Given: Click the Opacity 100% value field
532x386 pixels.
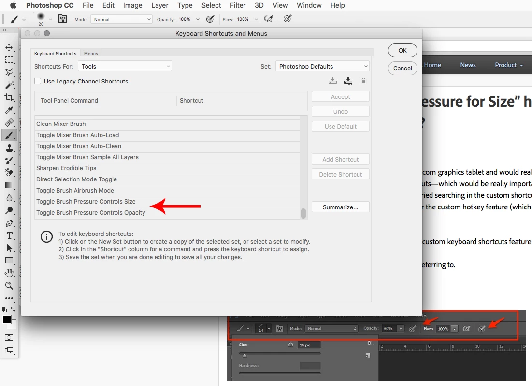Looking at the screenshot, I should (x=184, y=19).
